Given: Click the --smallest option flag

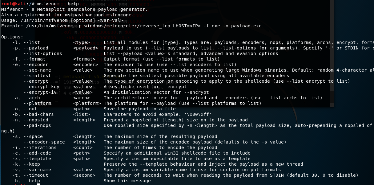Looking at the screenshot, I should tap(37, 76).
